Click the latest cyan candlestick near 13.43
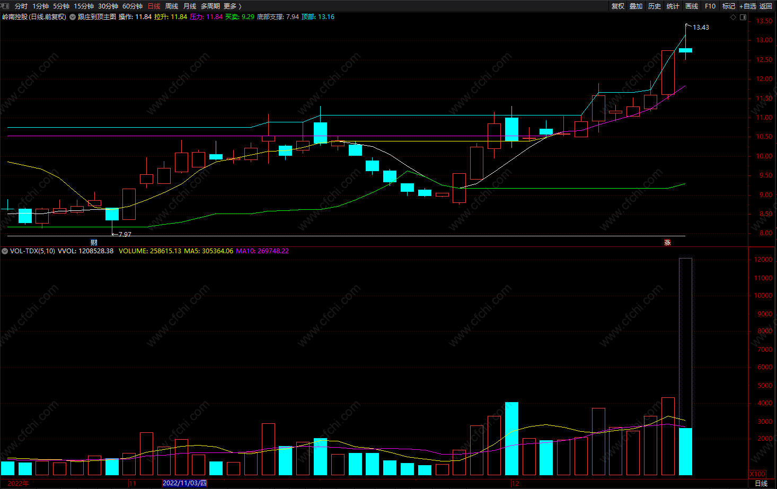The height and width of the screenshot is (489, 777). pyautogui.click(x=685, y=50)
